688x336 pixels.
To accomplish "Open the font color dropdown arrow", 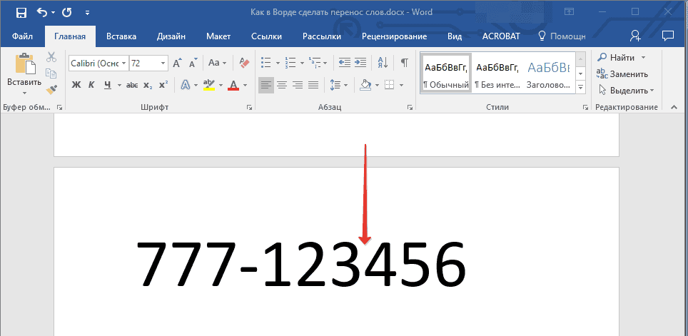I will [x=245, y=85].
